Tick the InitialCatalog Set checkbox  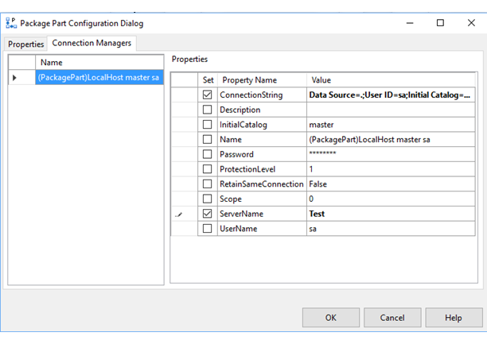pyautogui.click(x=208, y=125)
